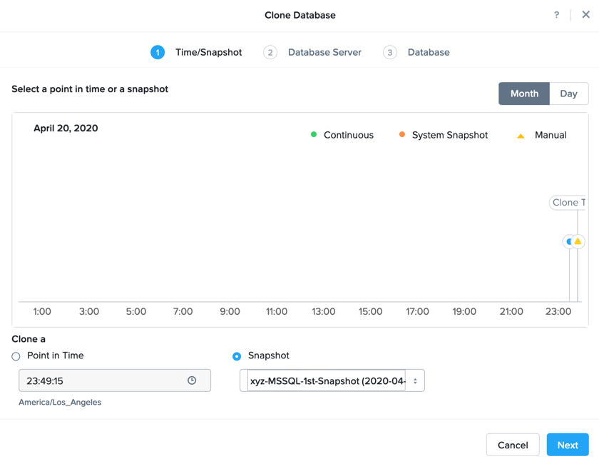Screen dimensions: 599x464
Task: Click the Clone Time tooltip label
Action: click(x=568, y=202)
